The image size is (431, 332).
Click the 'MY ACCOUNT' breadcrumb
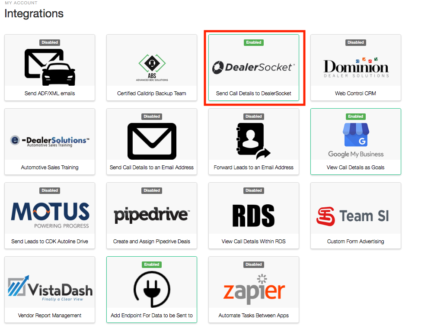pyautogui.click(x=21, y=3)
